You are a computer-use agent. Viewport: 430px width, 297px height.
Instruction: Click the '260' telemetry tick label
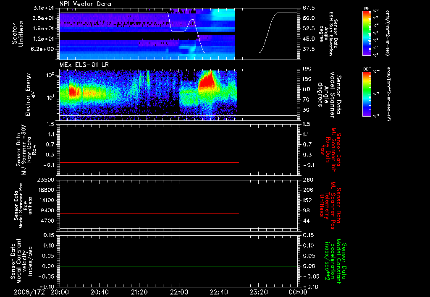(307, 180)
